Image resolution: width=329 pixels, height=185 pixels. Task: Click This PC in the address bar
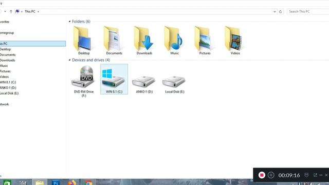coord(30,11)
